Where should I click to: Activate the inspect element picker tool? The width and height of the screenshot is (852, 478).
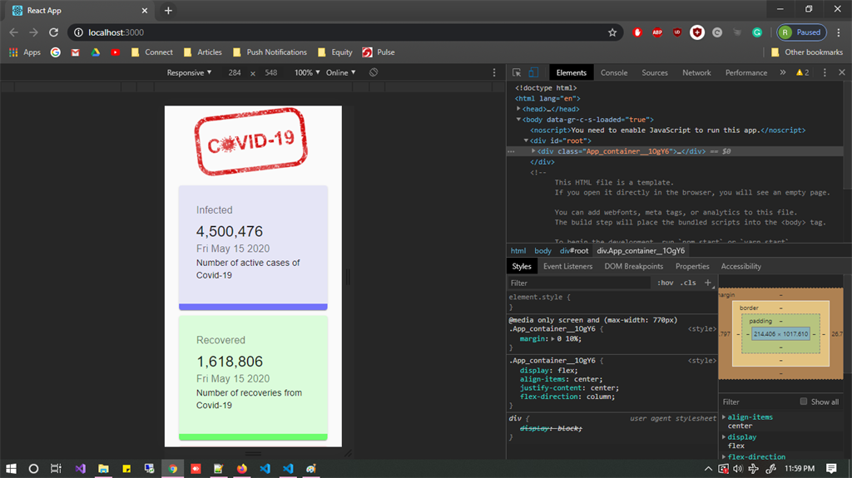pyautogui.click(x=517, y=72)
